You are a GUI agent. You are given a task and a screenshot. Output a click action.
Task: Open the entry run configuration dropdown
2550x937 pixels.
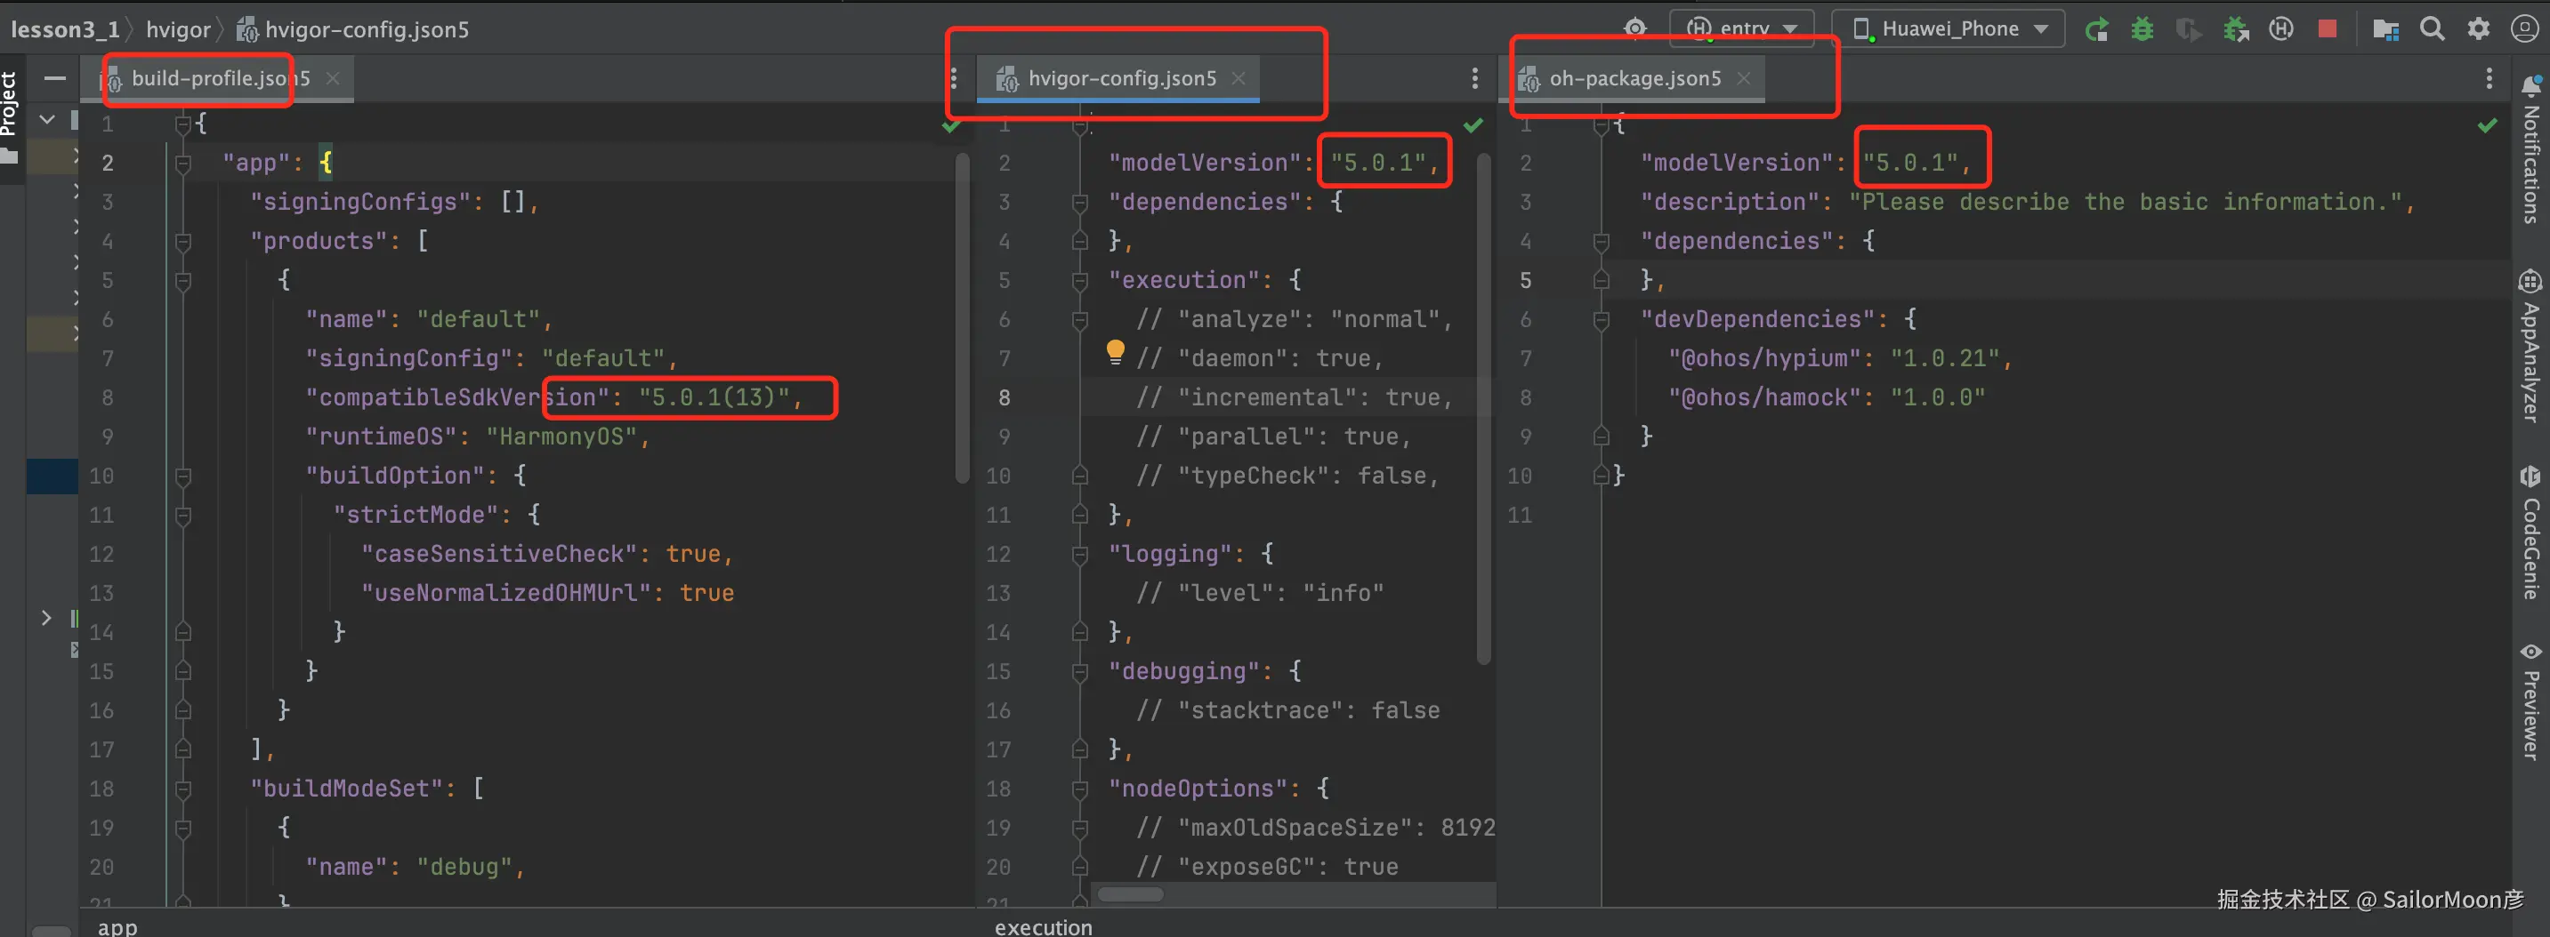(x=1741, y=28)
